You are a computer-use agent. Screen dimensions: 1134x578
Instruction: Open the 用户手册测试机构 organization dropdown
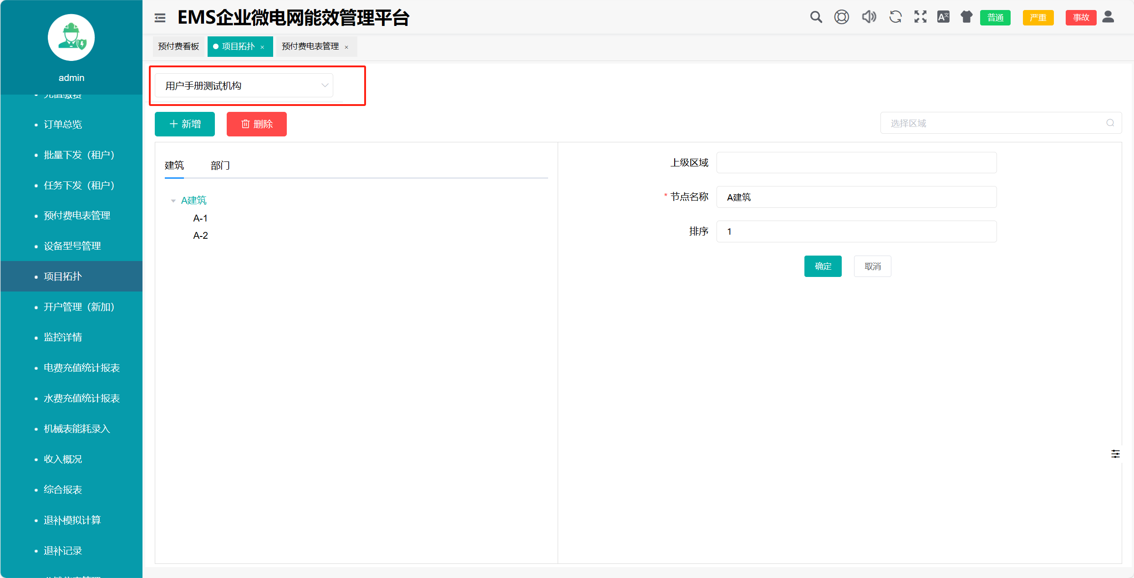(x=244, y=85)
